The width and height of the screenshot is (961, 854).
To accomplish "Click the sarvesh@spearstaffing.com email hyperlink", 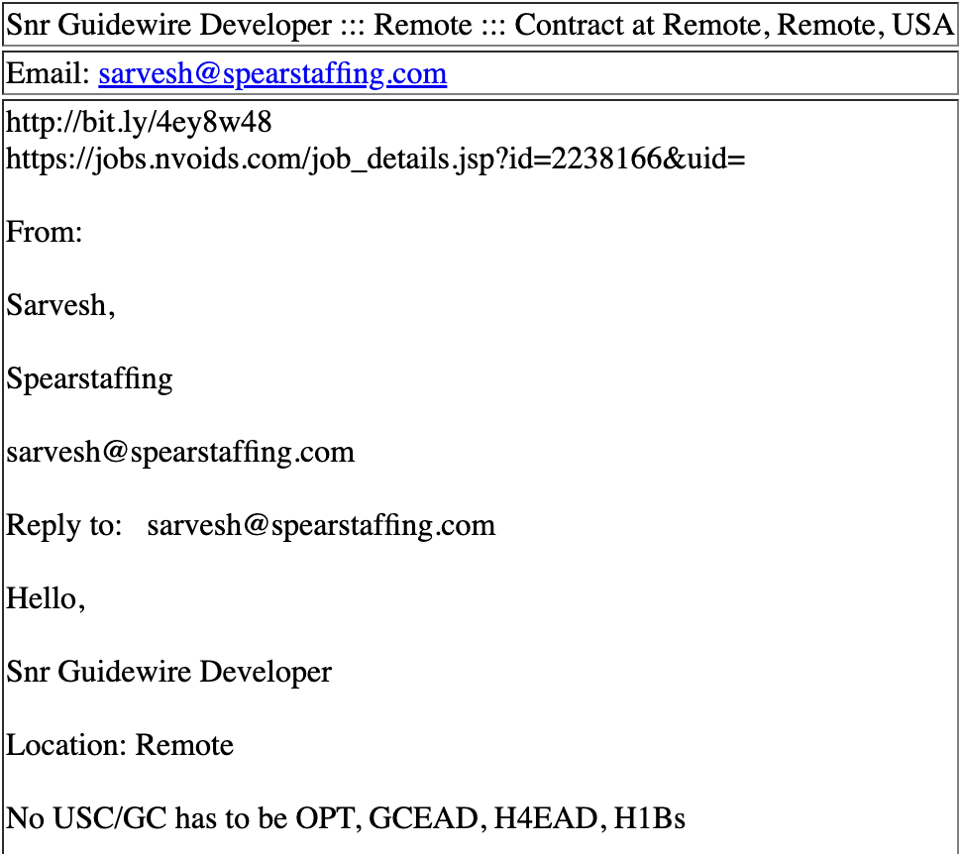I will coord(272,73).
